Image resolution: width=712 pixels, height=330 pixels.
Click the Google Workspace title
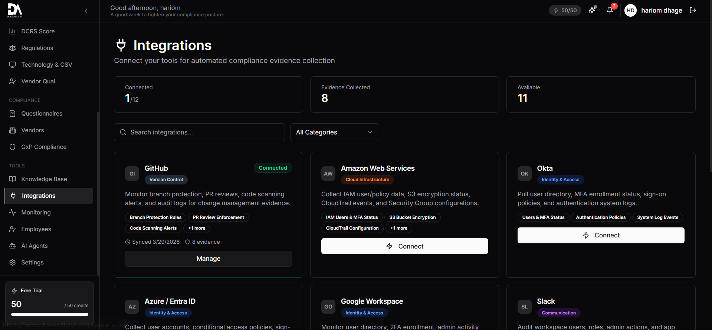tap(372, 301)
